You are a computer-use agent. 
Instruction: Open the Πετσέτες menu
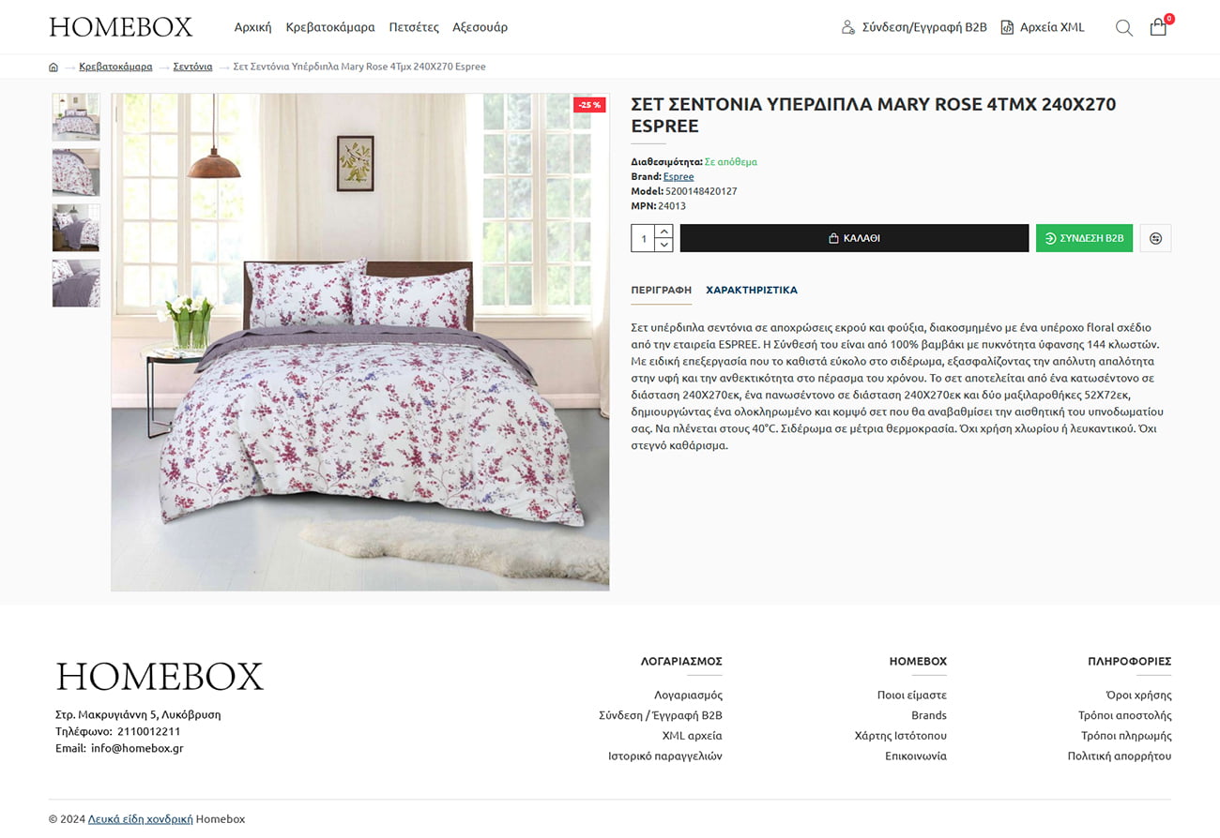pos(414,27)
